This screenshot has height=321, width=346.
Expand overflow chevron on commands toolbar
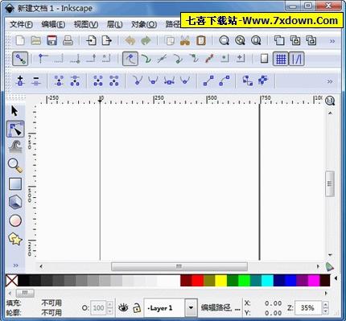(x=332, y=41)
